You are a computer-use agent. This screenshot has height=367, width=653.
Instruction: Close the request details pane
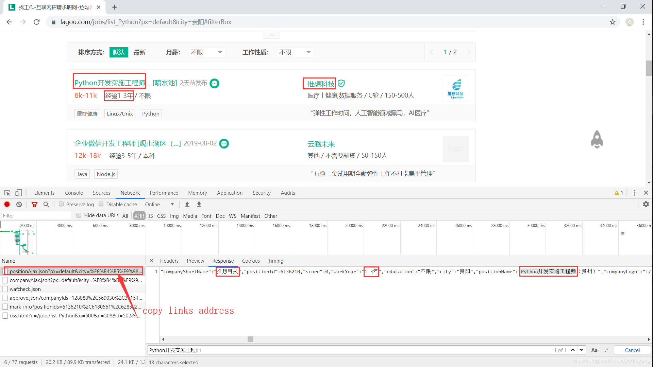click(x=151, y=261)
